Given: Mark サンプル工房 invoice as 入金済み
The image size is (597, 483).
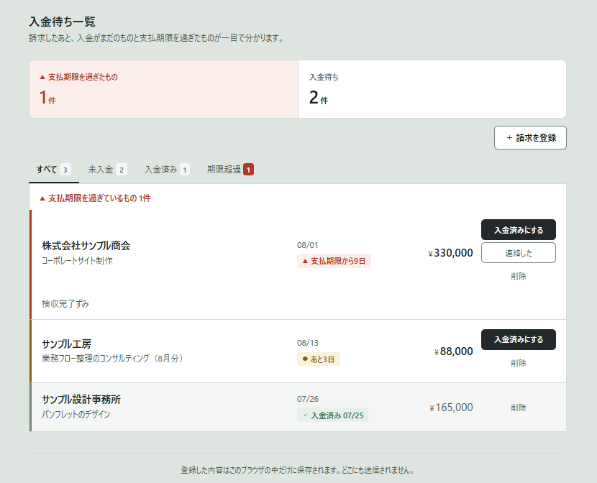Looking at the screenshot, I should point(518,340).
